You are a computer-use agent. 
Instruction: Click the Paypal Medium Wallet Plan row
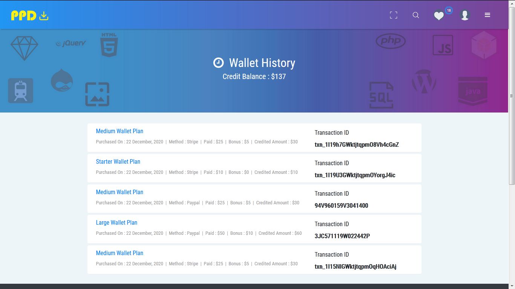120,192
